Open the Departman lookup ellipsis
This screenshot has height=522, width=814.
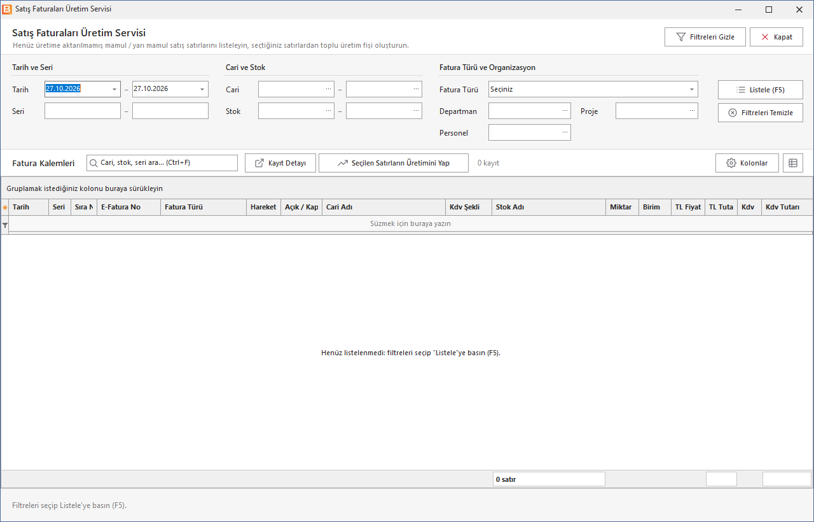(x=565, y=111)
